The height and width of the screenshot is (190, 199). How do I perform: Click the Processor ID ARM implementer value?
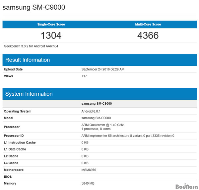(128, 136)
